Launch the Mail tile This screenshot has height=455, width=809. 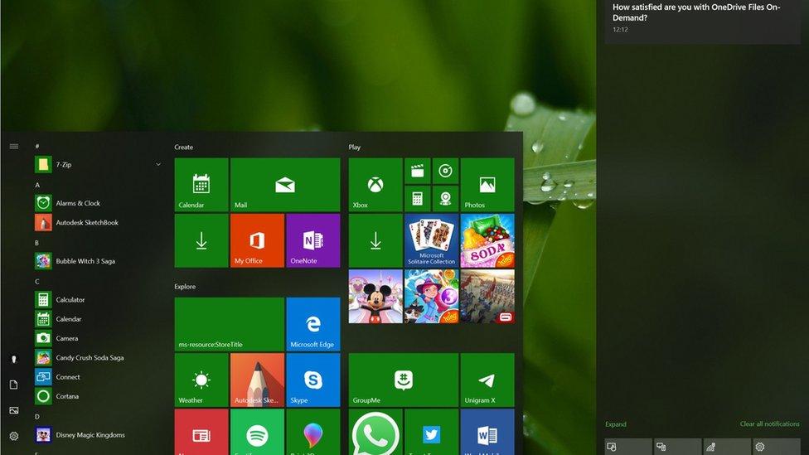coord(284,185)
